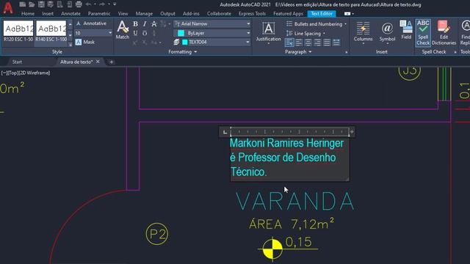Toggle Strikethrough formatting
This screenshot has width=470, height=264.
coord(153,24)
